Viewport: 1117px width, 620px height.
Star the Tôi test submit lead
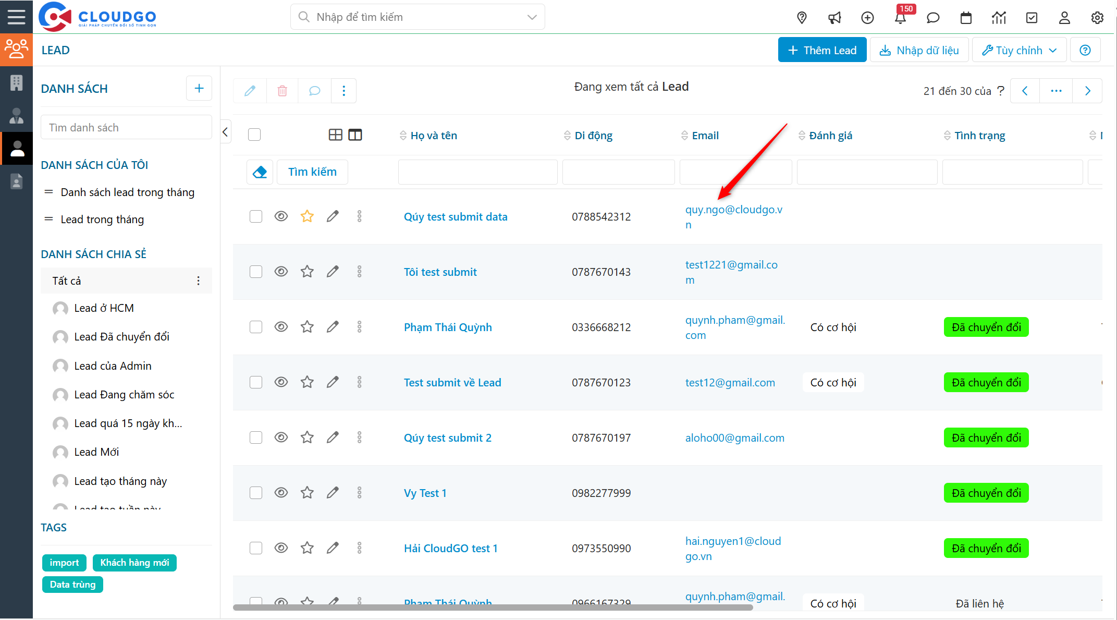(x=307, y=272)
